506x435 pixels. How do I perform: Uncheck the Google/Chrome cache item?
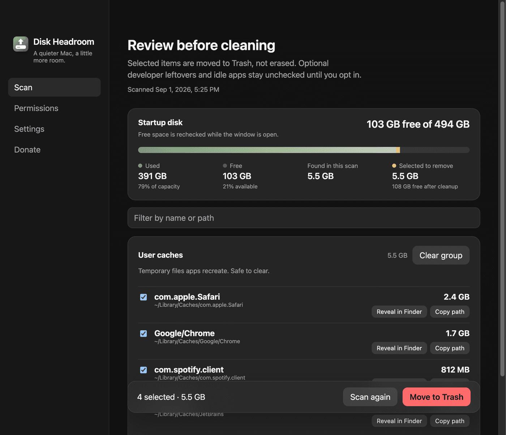143,333
